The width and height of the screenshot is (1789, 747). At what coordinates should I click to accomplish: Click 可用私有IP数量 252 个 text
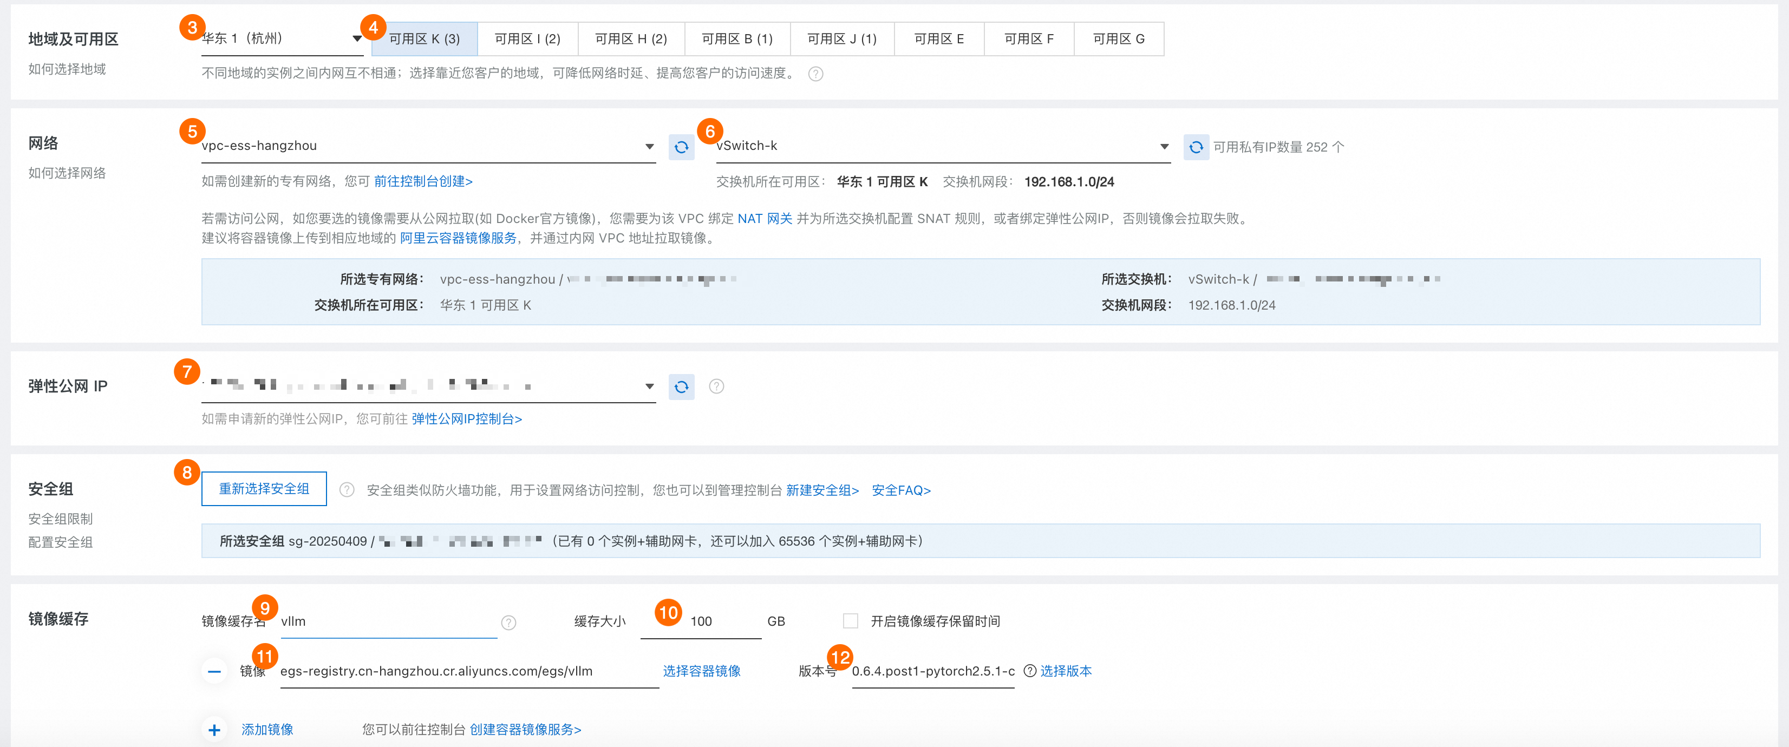[1278, 147]
